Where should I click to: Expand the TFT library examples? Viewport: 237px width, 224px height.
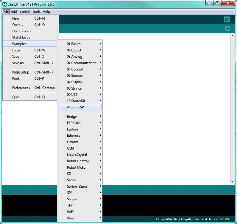[80, 206]
